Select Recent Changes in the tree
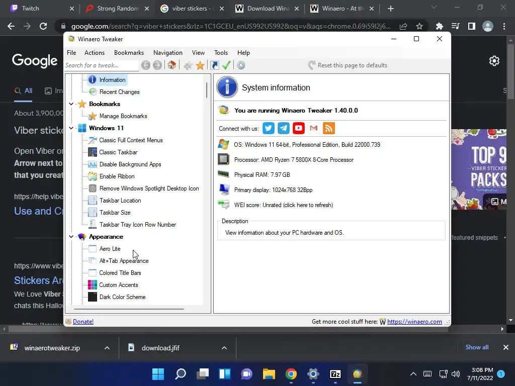Screen dimensions: 515x386 pos(119,92)
